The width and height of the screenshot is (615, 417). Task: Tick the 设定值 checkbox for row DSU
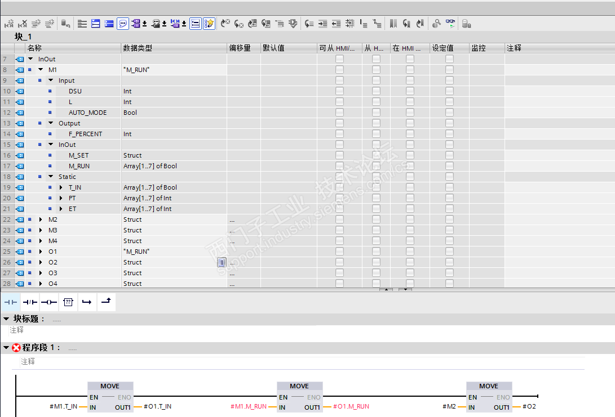click(449, 91)
